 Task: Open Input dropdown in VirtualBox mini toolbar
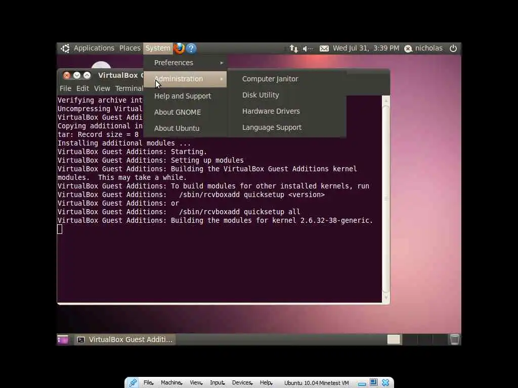tap(218, 383)
